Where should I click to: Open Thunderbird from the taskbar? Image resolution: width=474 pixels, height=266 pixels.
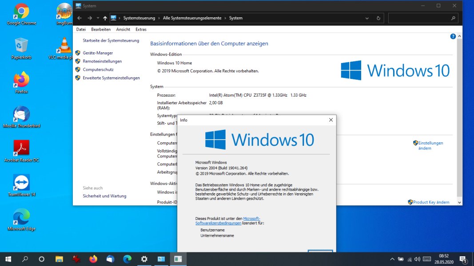[110, 259]
